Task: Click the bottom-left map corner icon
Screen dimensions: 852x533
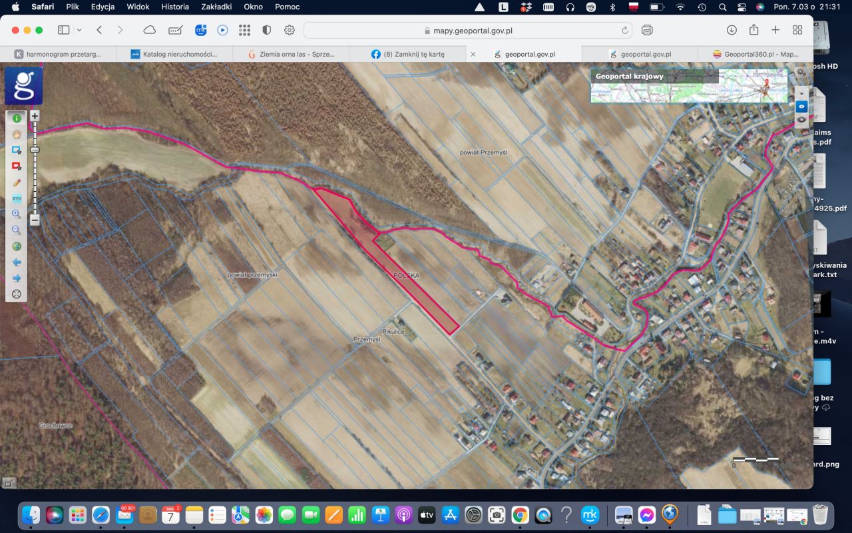Action: (9, 483)
